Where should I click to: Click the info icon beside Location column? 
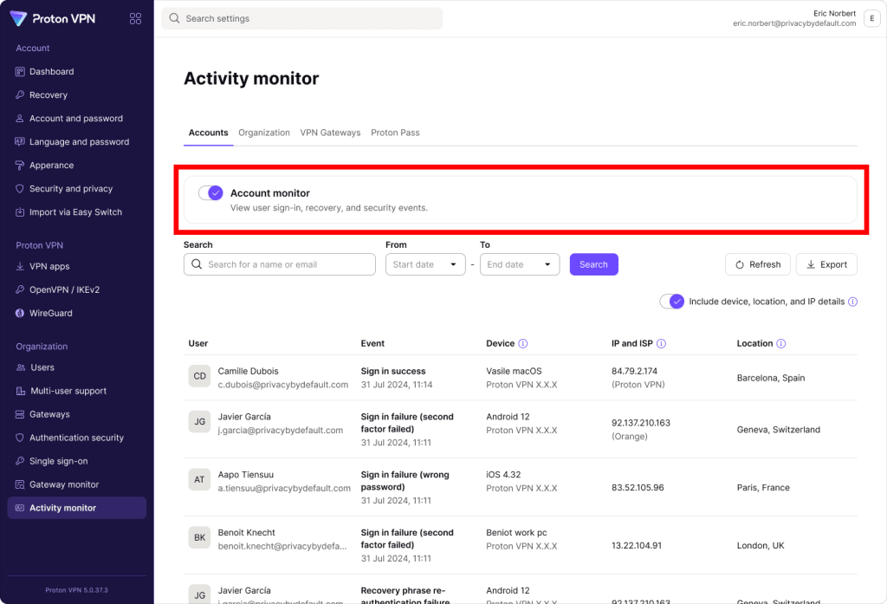[780, 344]
